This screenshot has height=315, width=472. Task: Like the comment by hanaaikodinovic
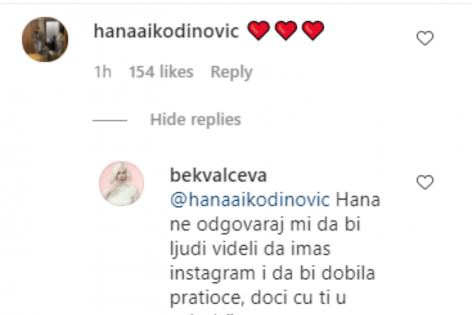coord(425,38)
